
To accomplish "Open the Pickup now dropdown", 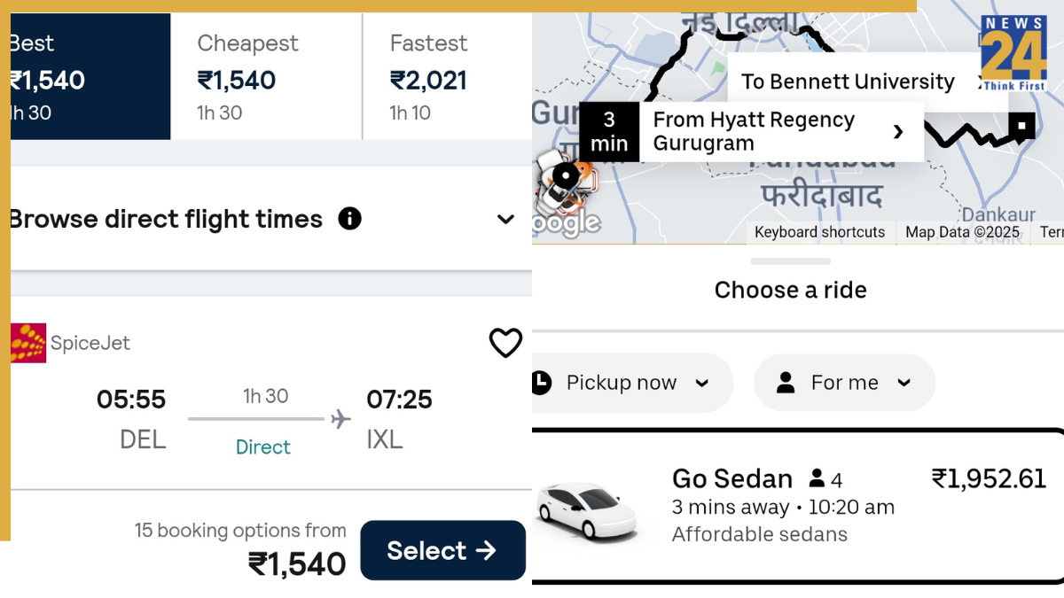I will 631,383.
